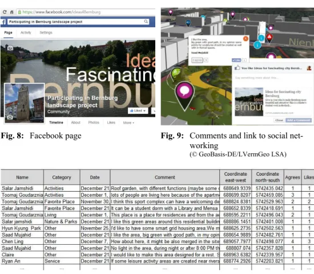Click the Close button in share dialog
314x274 pixels.
[x=279, y=120]
